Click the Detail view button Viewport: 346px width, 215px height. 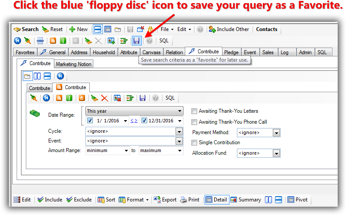point(216,200)
